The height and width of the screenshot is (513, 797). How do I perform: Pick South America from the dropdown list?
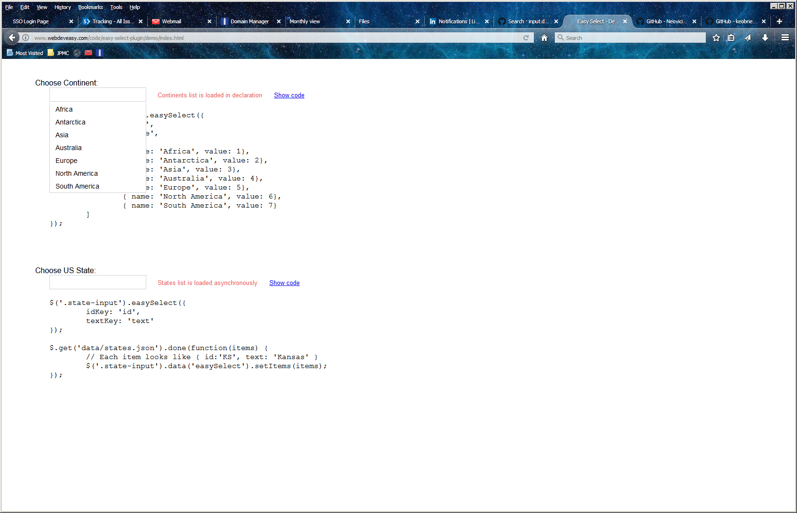[x=77, y=186]
